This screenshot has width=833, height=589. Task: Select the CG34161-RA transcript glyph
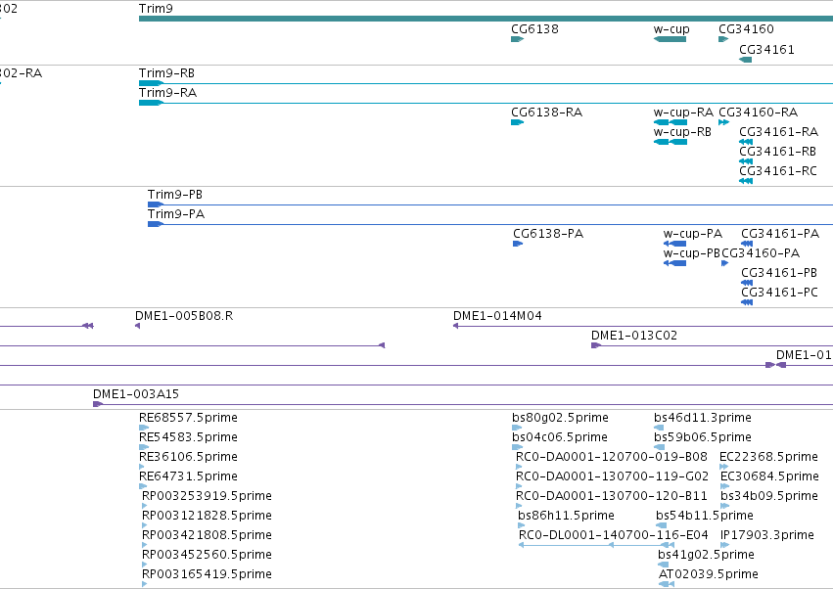click(x=746, y=142)
